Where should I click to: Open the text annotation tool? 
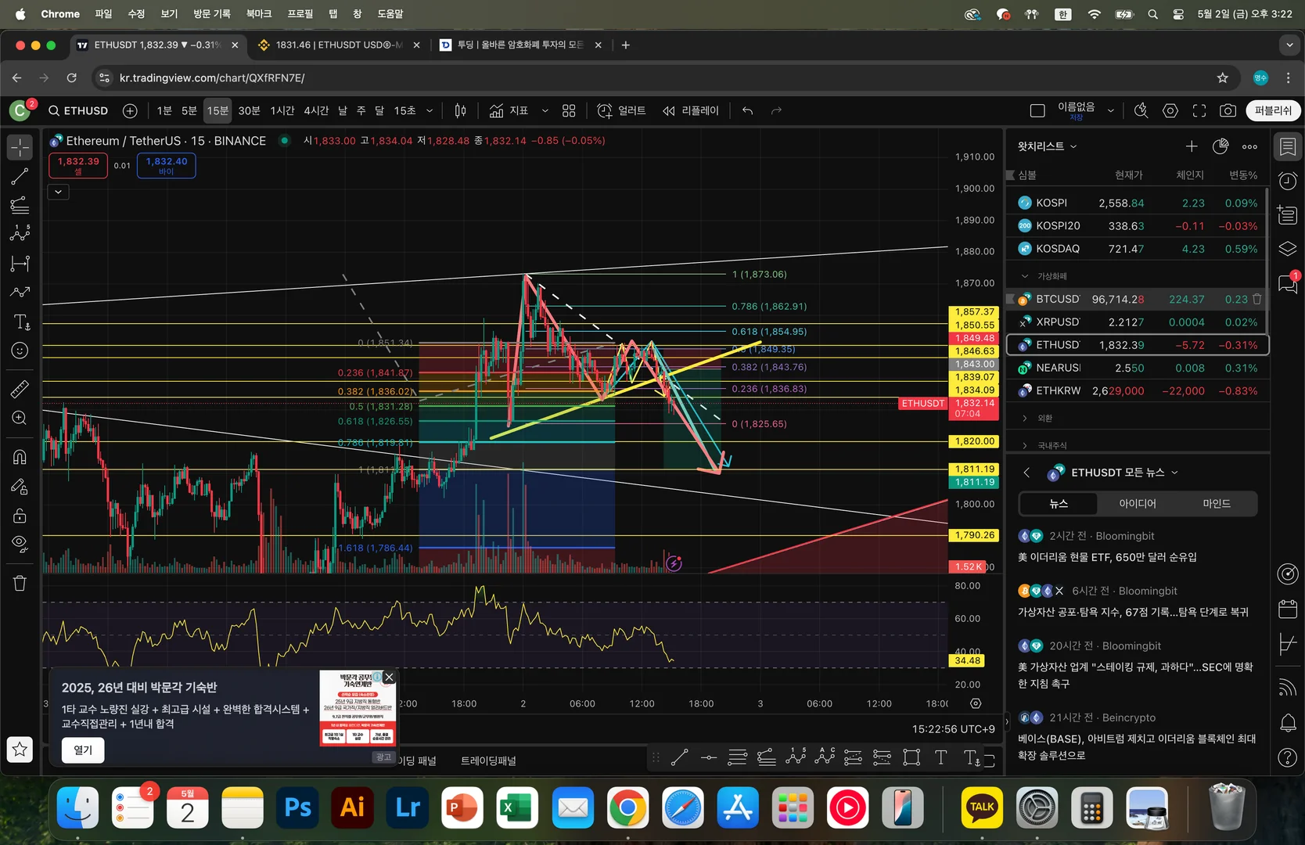pos(21,322)
